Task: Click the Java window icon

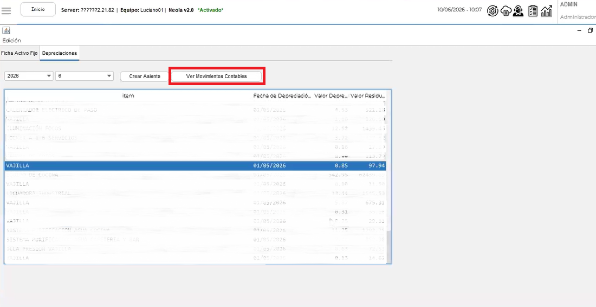Action: 6,31
